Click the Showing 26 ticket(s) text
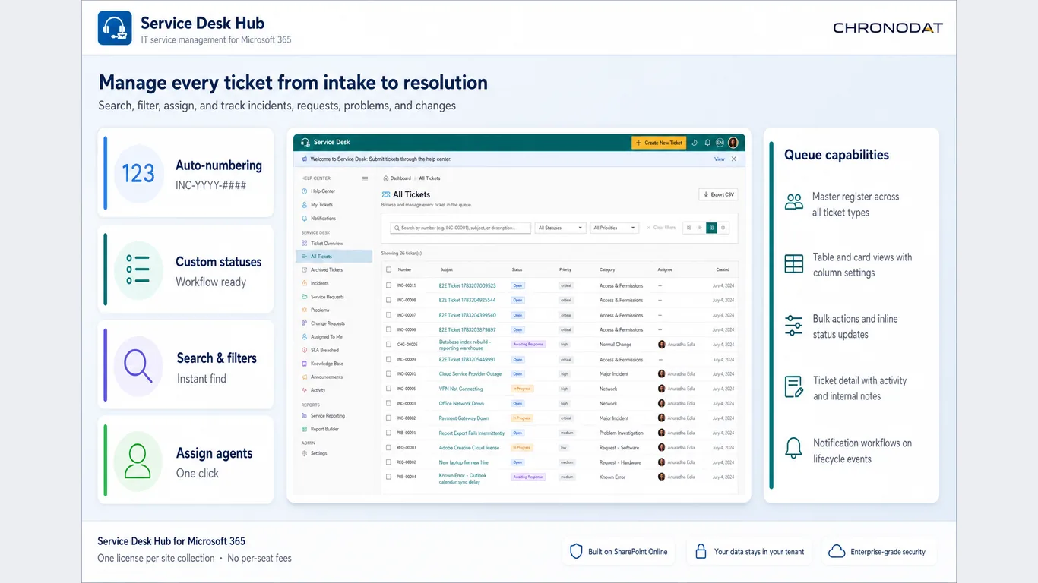The height and width of the screenshot is (583, 1038). coord(401,253)
